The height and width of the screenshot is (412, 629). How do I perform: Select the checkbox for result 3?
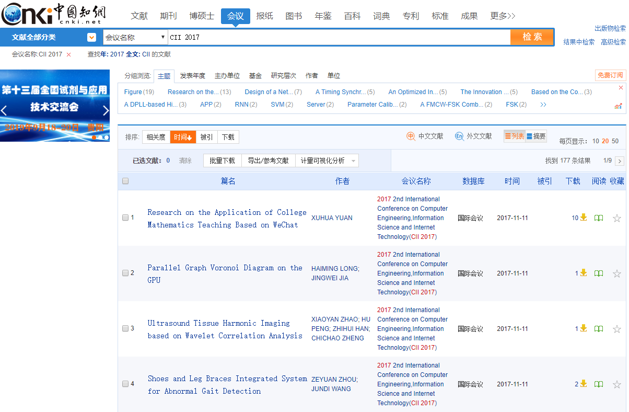[125, 328]
